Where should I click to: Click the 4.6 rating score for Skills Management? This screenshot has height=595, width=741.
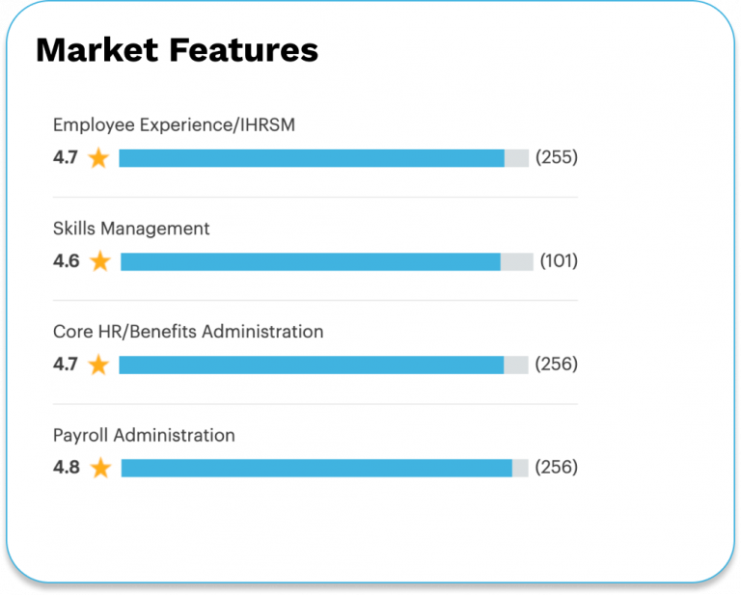(66, 261)
